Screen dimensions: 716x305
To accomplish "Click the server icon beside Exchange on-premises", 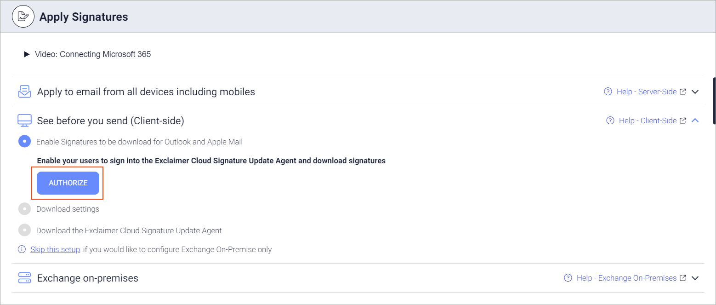I will [x=24, y=277].
